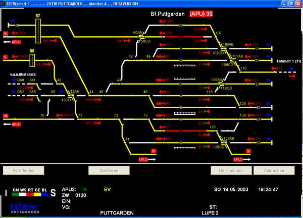303x218 pixels.
Task: Click signal 30X on track 30
Action: point(198,29)
